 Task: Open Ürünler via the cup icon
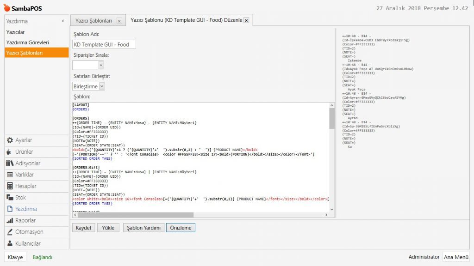click(10, 152)
